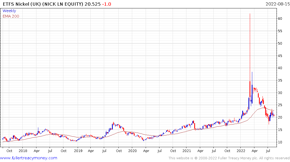Image resolution: width=290 pixels, height=162 pixels.
Task: Click the 10 price axis label
Action: coord(280,142)
